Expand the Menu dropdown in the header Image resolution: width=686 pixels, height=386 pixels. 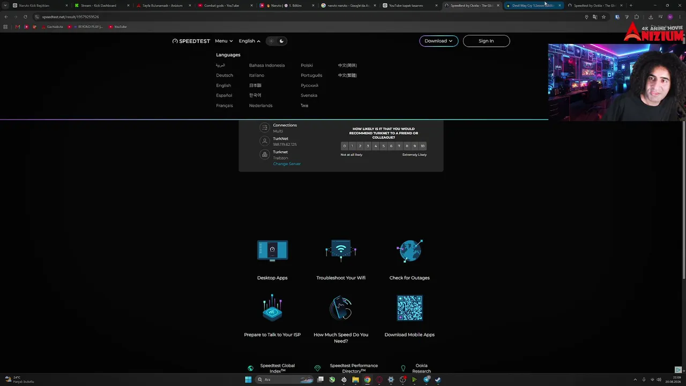224,41
